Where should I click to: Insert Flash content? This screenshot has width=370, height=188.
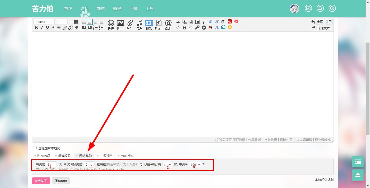(159, 25)
